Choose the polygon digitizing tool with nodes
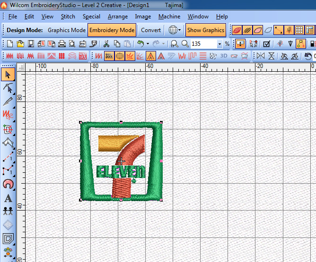Screen dimensions: 316x262 [8, 143]
